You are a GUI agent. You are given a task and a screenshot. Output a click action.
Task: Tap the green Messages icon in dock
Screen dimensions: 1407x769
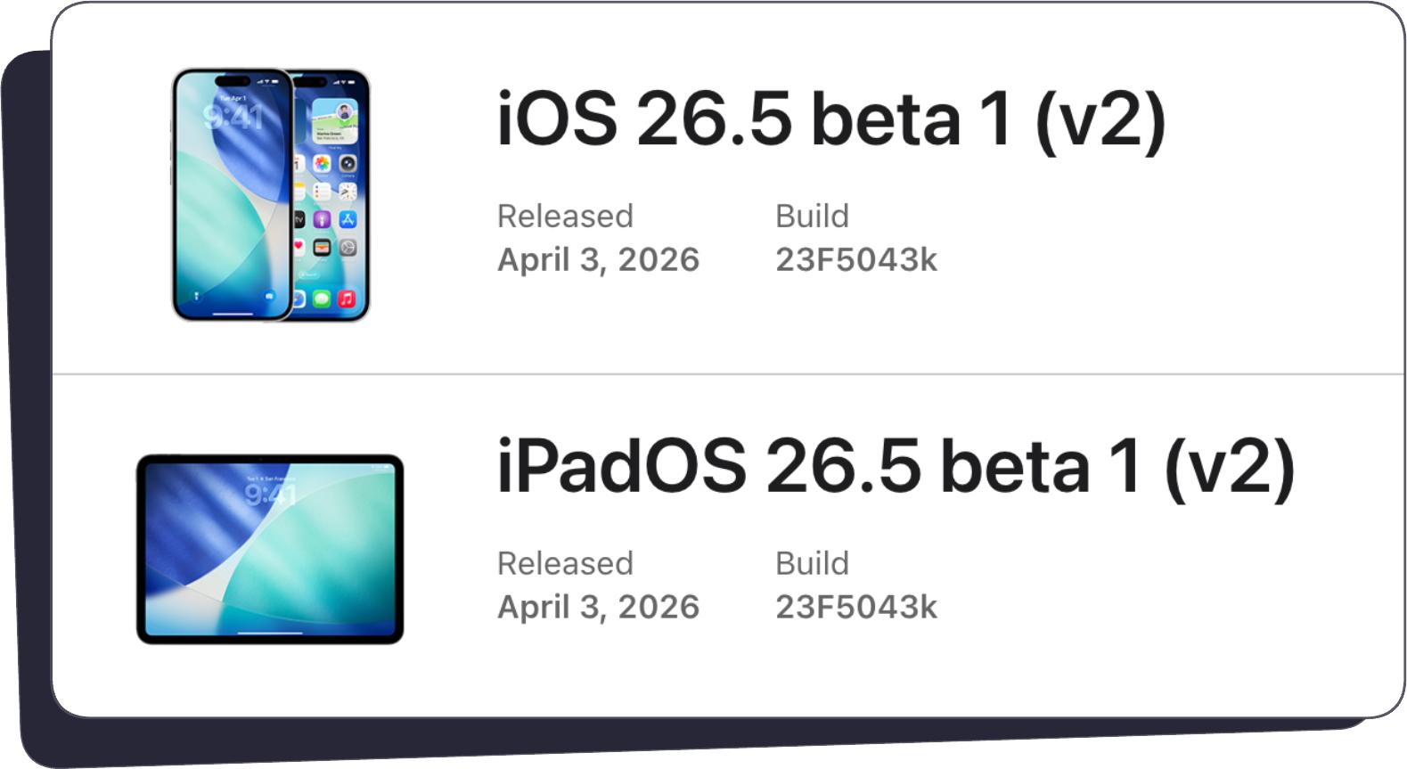click(x=322, y=299)
